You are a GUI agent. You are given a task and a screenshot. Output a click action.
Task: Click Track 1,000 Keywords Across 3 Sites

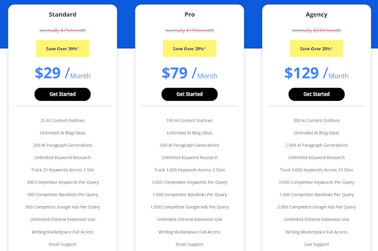point(190,169)
